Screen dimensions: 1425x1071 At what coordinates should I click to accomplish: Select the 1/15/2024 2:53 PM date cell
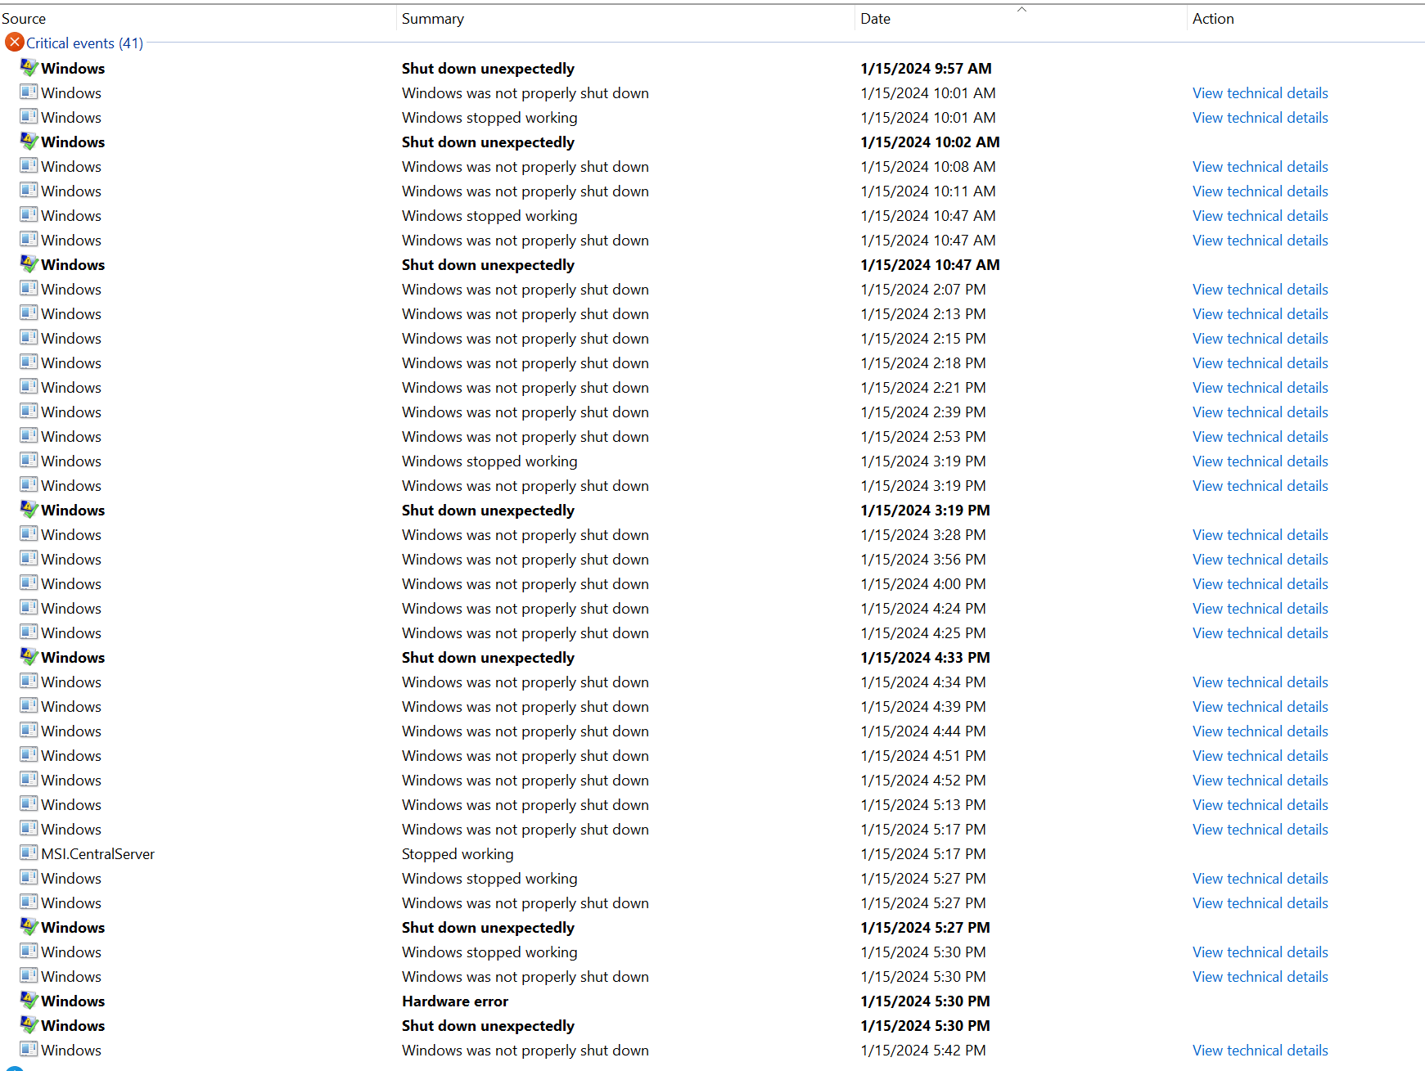click(x=923, y=437)
